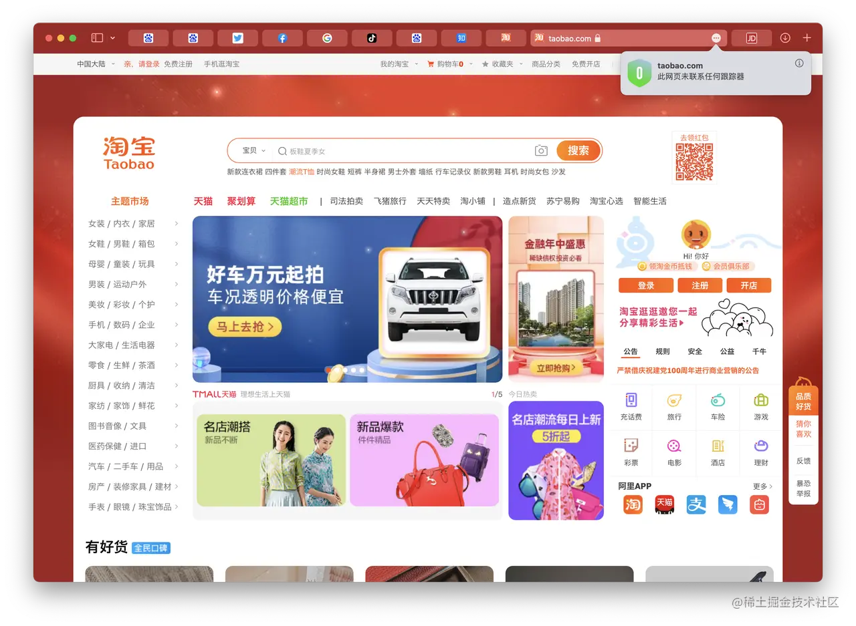Expand the 女装 / 内衣 / 家居 row arrow

(x=177, y=223)
